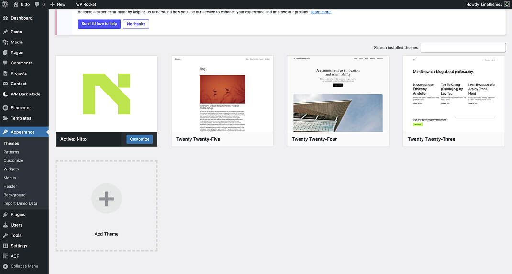
Task: Click the 'Sure! I'd love to help' button
Action: click(99, 24)
